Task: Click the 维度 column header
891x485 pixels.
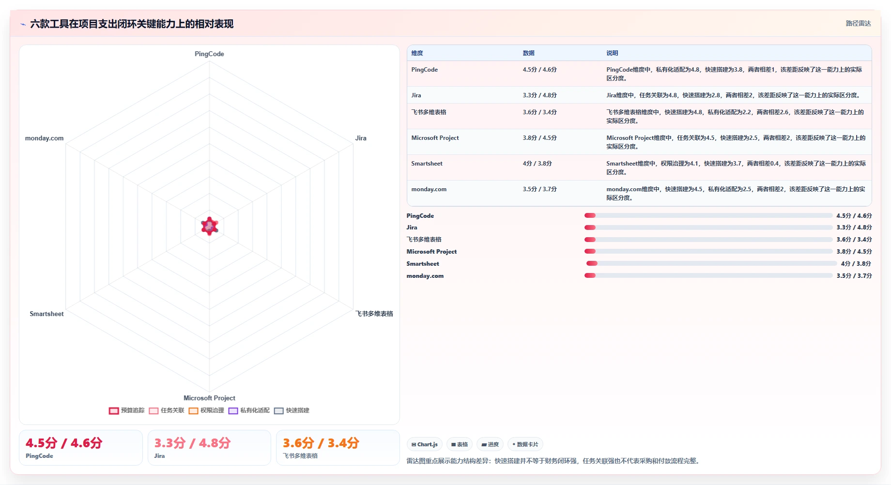Action: (417, 53)
